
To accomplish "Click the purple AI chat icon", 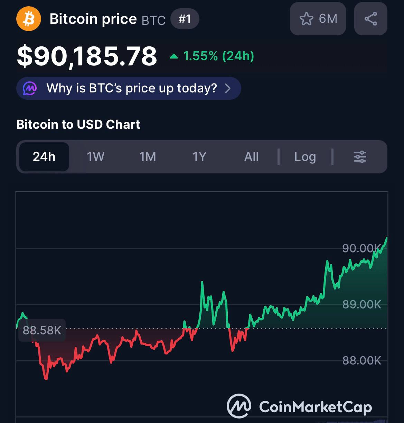I will click(x=30, y=88).
